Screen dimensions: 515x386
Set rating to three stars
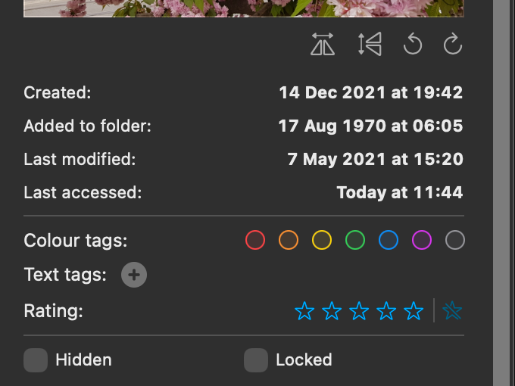[359, 310]
